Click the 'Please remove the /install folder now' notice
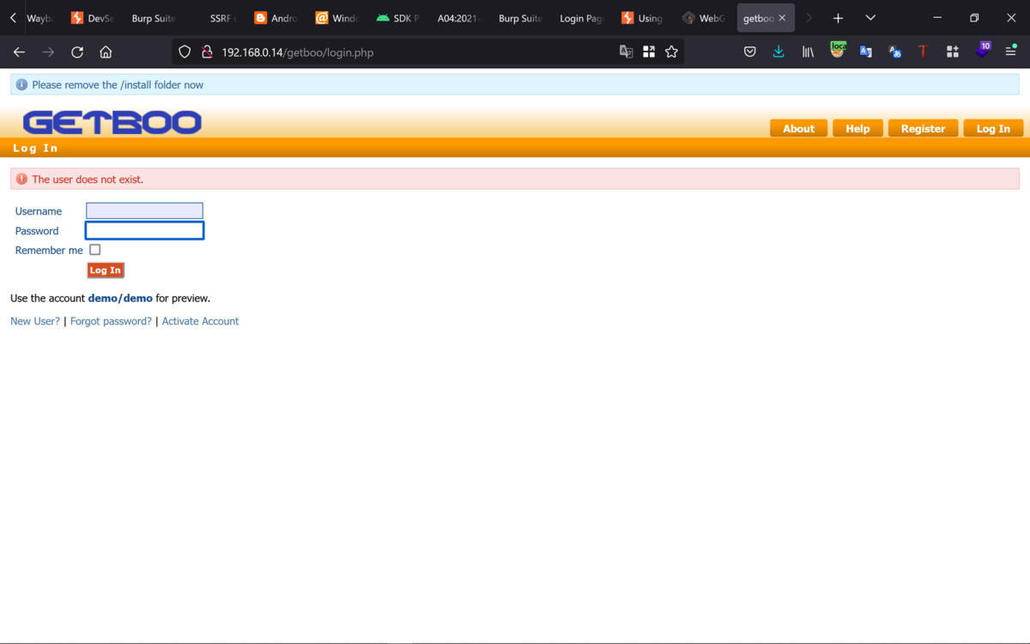 pos(118,85)
